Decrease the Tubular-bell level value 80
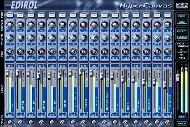The height and width of the screenshot is (127, 190). [165, 115]
